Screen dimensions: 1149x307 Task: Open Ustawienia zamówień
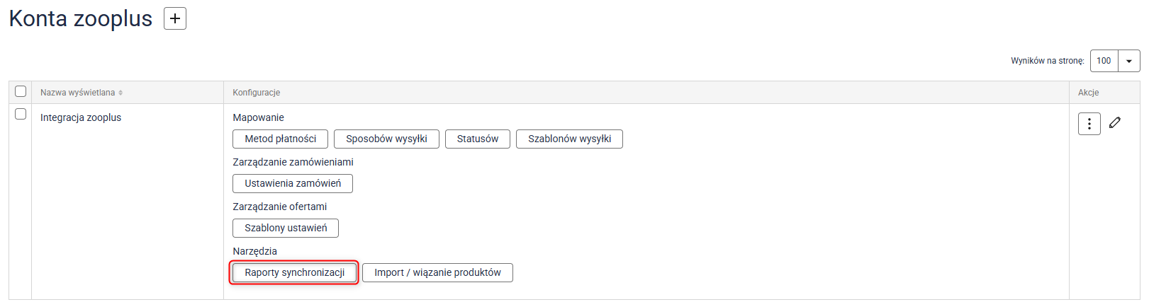point(293,183)
